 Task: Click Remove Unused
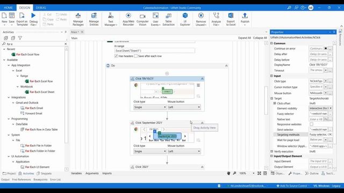tap(200, 19)
